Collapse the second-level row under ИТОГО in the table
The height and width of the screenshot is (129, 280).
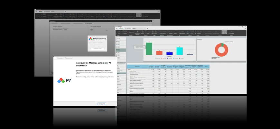(129, 71)
